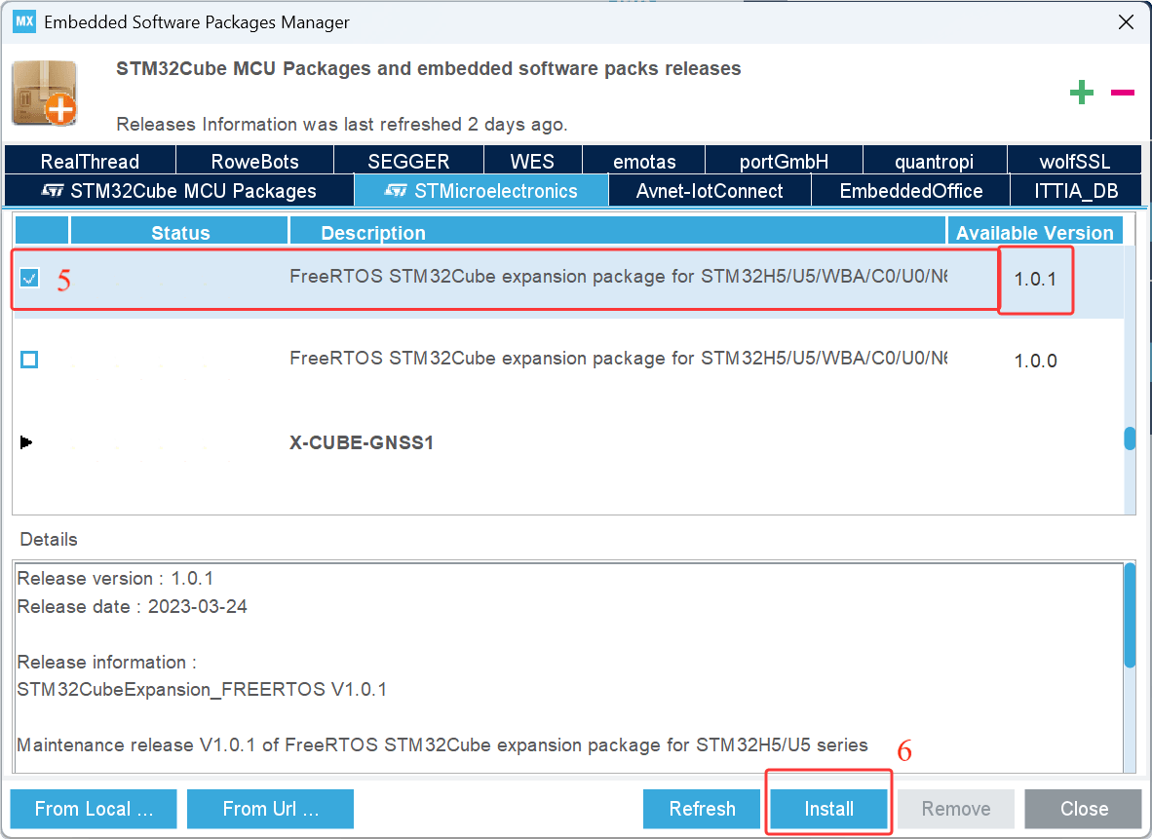Click the green plus expand-all icon
The image size is (1152, 839).
[1081, 93]
